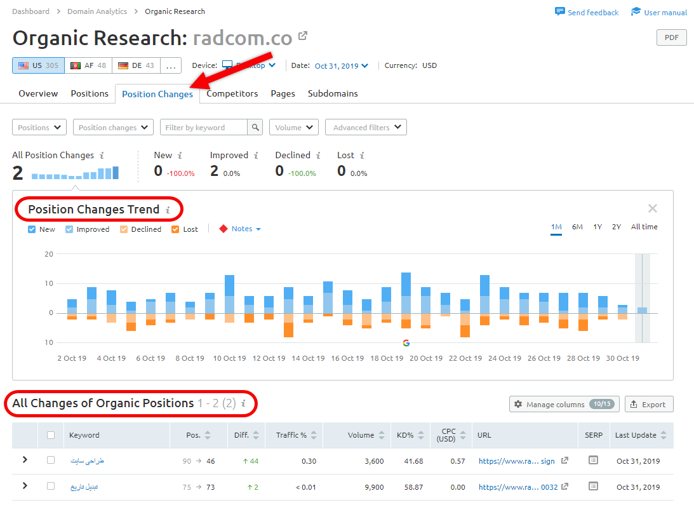Toggle the Declined series checkbox
Viewport: 694px width, 505px height.
coord(124,229)
